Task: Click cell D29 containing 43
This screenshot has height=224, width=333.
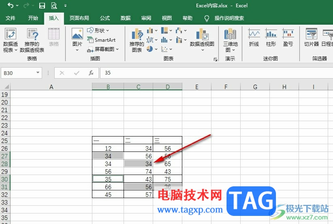Action: [x=167, y=171]
